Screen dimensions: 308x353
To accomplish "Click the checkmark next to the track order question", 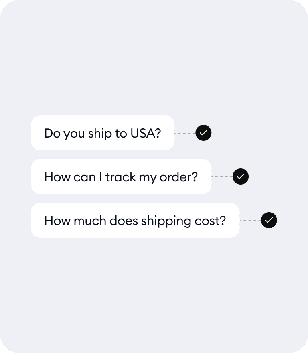I will [241, 176].
